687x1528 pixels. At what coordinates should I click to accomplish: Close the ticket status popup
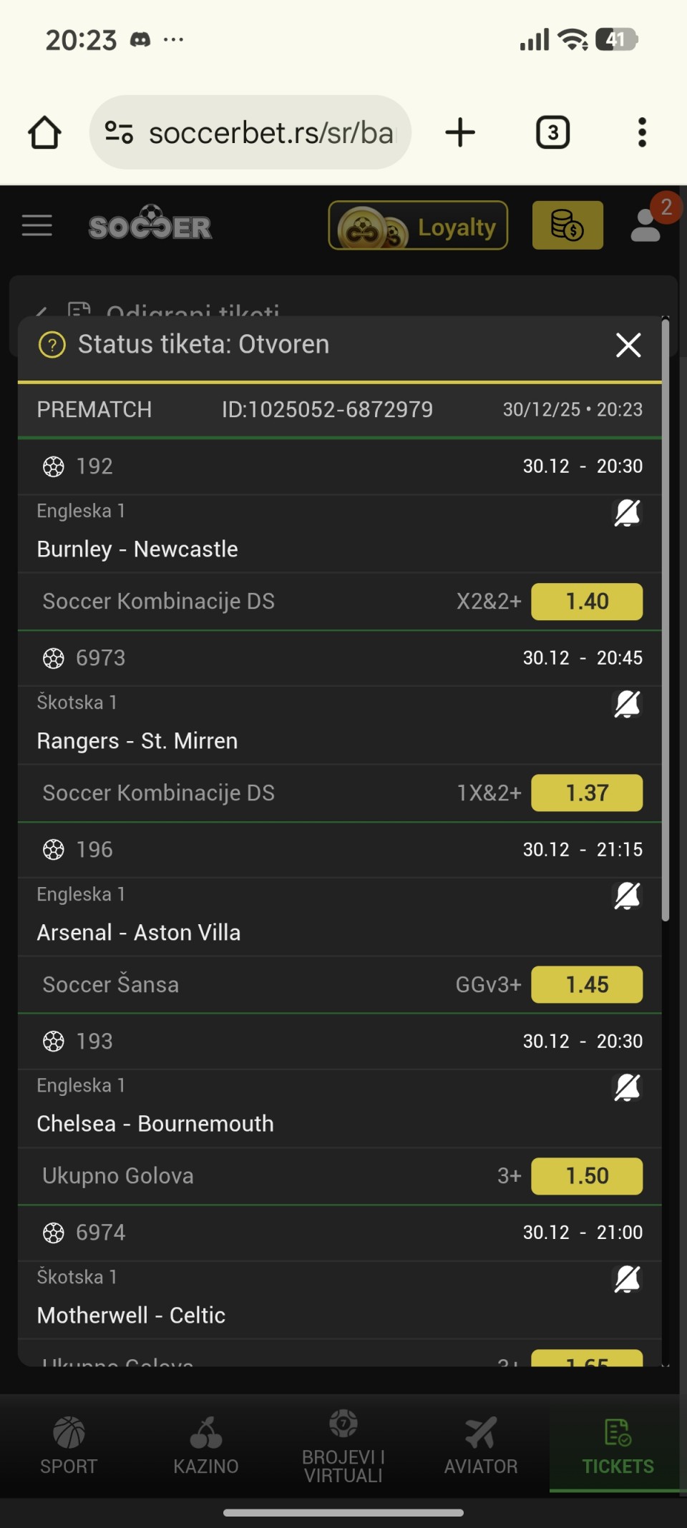click(628, 345)
